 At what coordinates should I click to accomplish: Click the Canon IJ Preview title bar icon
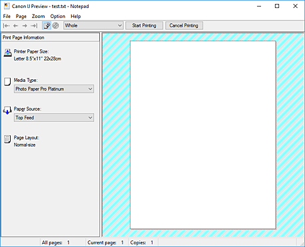[7, 6]
